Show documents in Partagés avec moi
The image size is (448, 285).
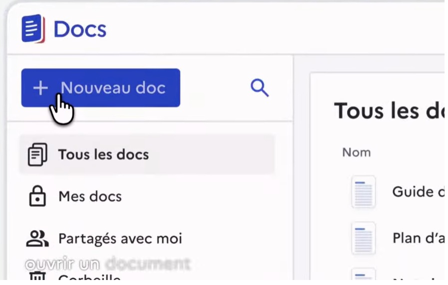click(x=120, y=238)
